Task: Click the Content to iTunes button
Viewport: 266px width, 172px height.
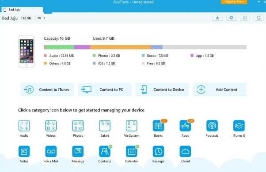Action: [x=47, y=90]
